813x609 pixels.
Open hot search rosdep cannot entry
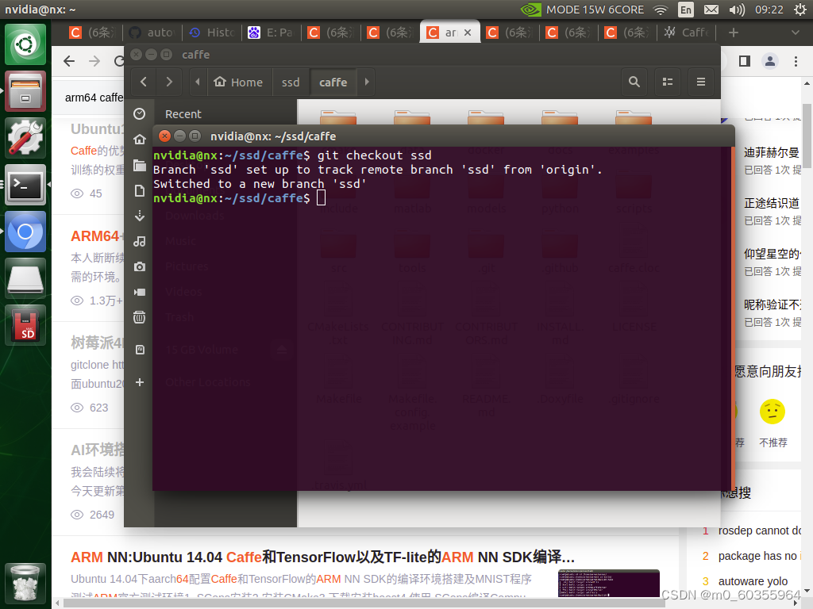click(x=760, y=530)
